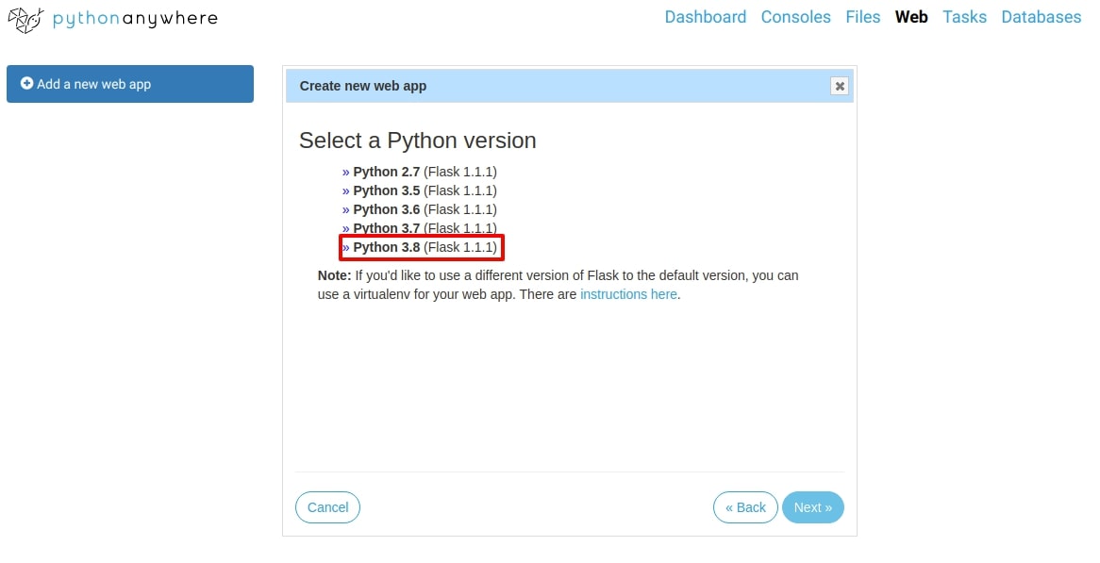Click the pythonanywhere brand text
The width and height of the screenshot is (1100, 563).
pyautogui.click(x=135, y=19)
